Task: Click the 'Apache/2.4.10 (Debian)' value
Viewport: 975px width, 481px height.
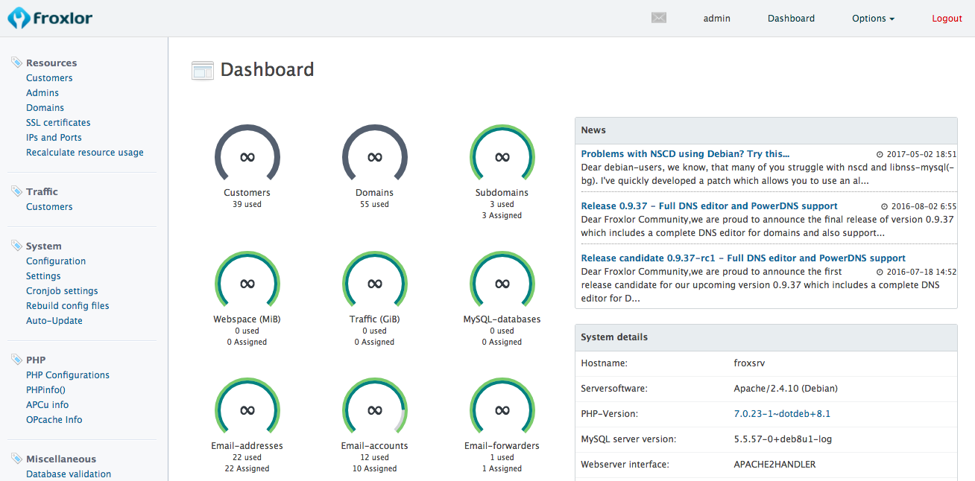Action: click(x=786, y=389)
